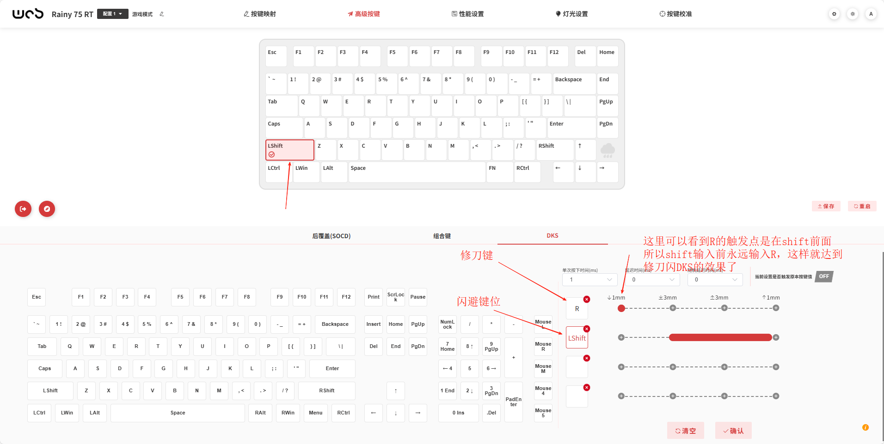Open the 延迟时间(ms) dropdown
884x444 pixels.
tap(652, 280)
